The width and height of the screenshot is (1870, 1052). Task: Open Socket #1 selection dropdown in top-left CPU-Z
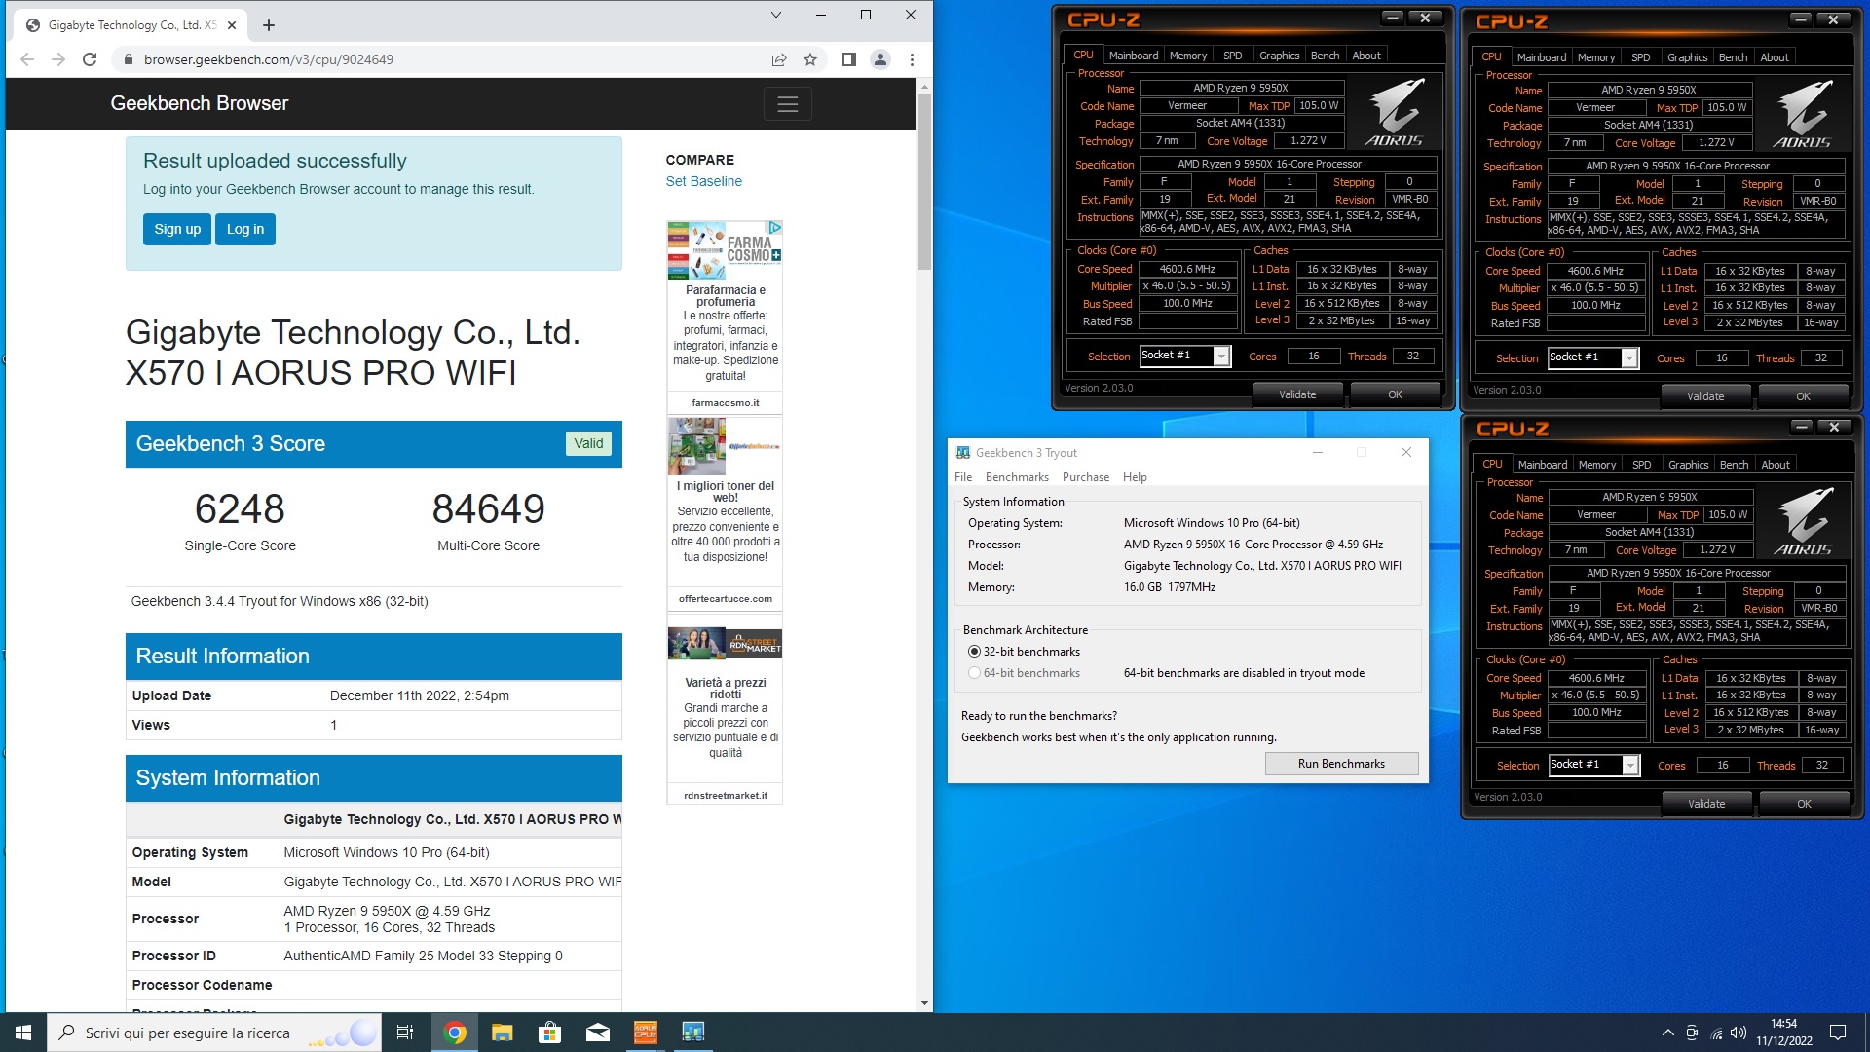pyautogui.click(x=1221, y=357)
